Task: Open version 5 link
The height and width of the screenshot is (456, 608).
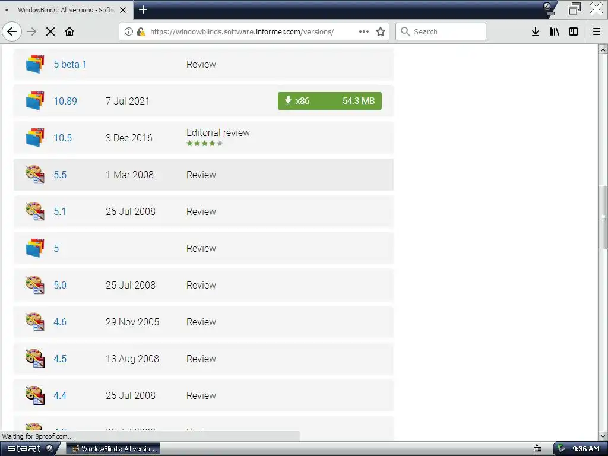Action: [56, 249]
